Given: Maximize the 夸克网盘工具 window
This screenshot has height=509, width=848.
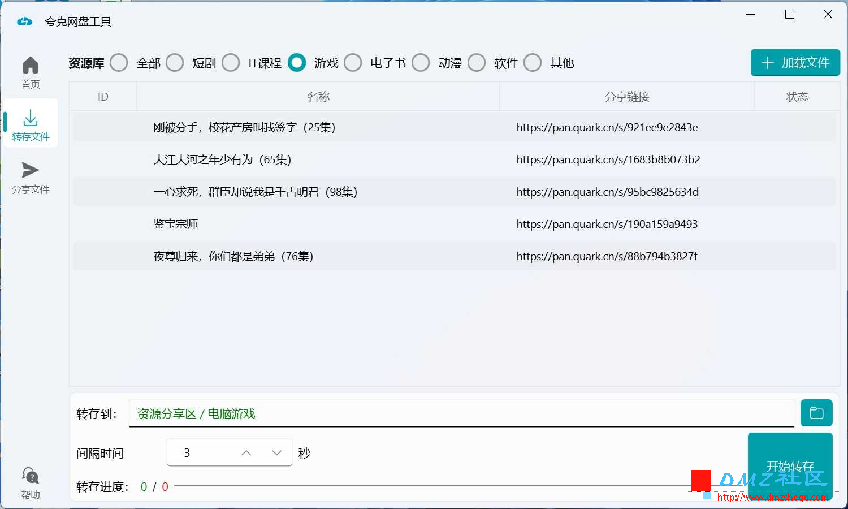Looking at the screenshot, I should click(790, 15).
